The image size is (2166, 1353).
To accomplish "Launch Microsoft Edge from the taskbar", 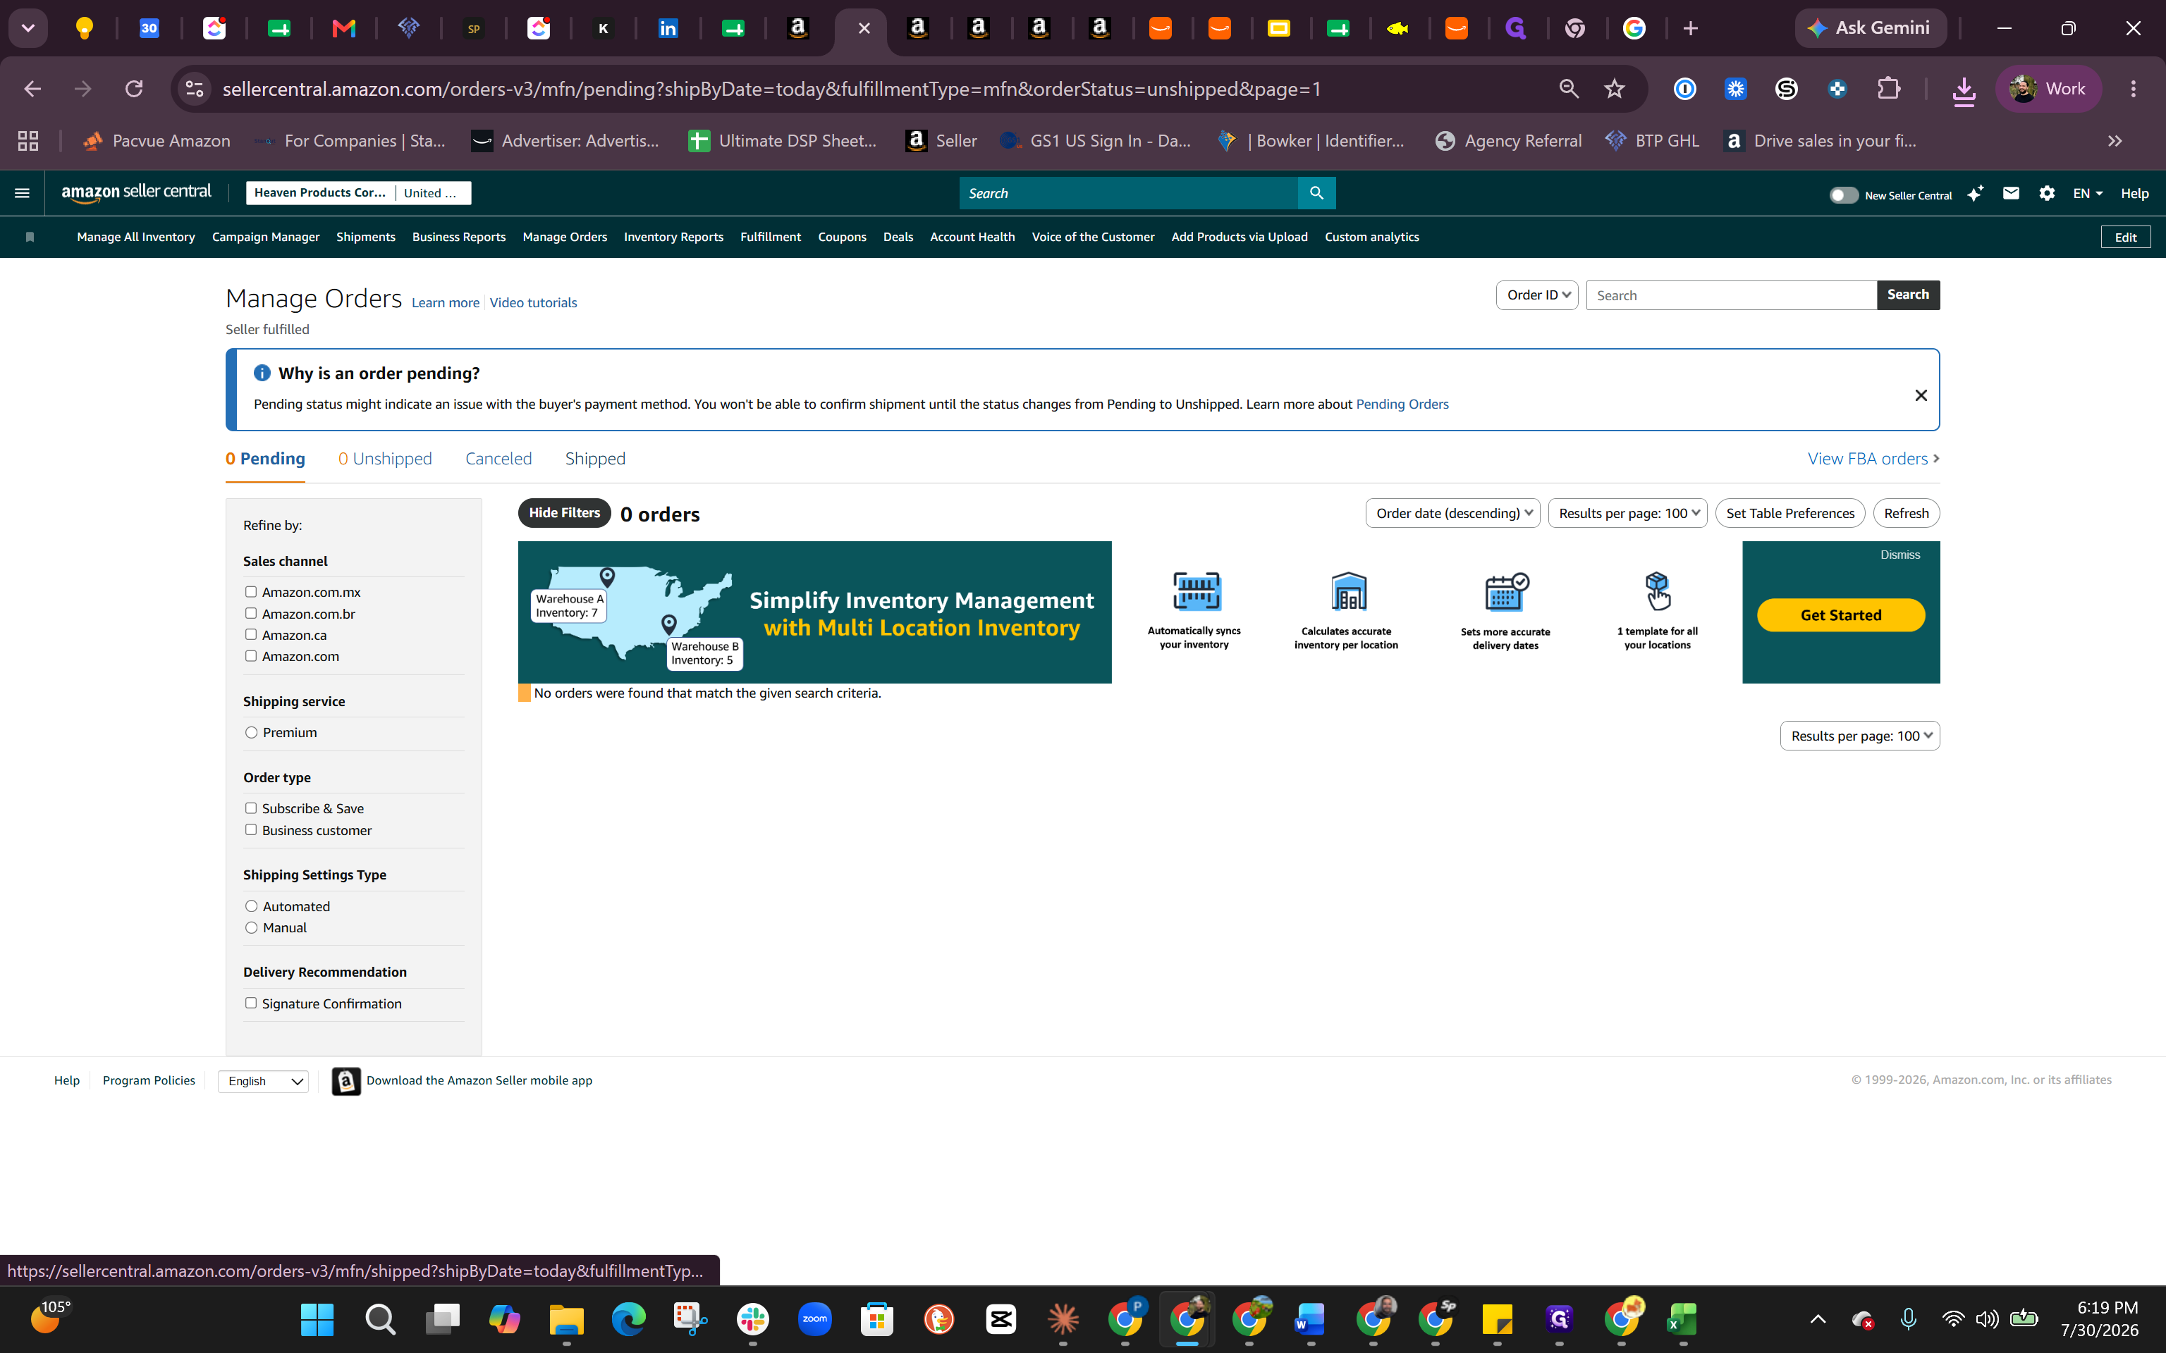I will click(x=628, y=1319).
